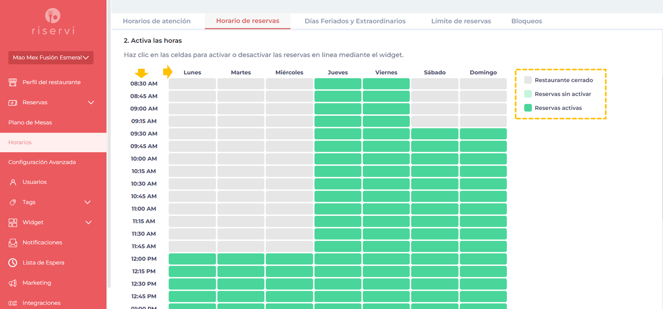The height and width of the screenshot is (309, 663).
Task: Expand the Tags submenu chevron
Action: coord(88,202)
